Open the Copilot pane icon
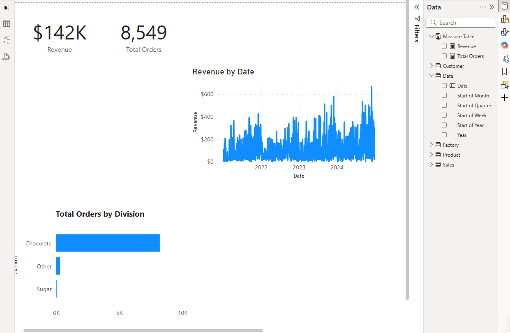This screenshot has height=333, width=510. 505,45
